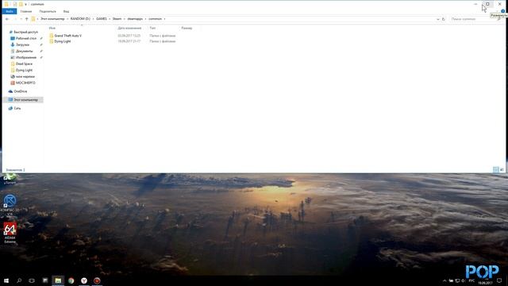Open the Главная ribbon tab
The height and width of the screenshot is (286, 508).
(26, 11)
